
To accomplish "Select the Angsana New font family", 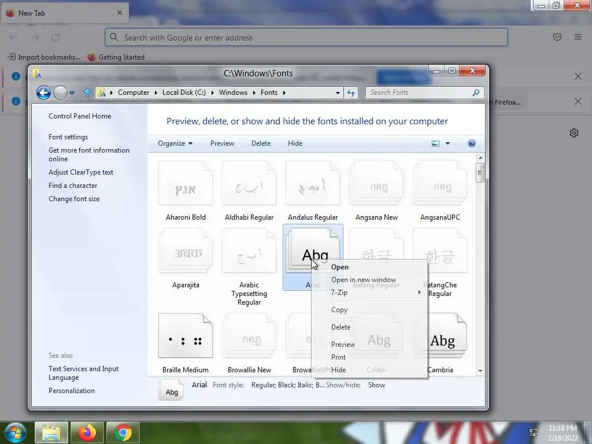I will 376,191.
